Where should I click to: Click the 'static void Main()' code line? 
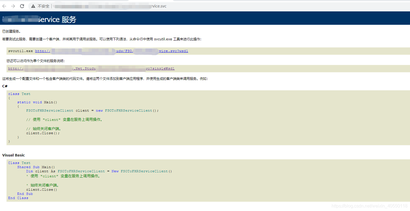[x=37, y=102]
